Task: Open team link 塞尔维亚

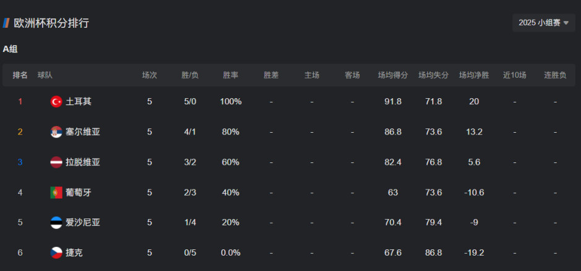Action: coord(83,131)
